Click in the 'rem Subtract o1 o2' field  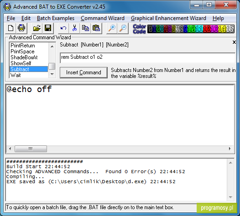[x=147, y=57]
